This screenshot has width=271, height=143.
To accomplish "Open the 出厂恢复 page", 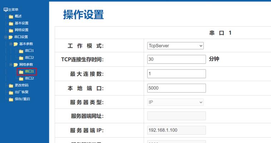I will [x=21, y=92].
